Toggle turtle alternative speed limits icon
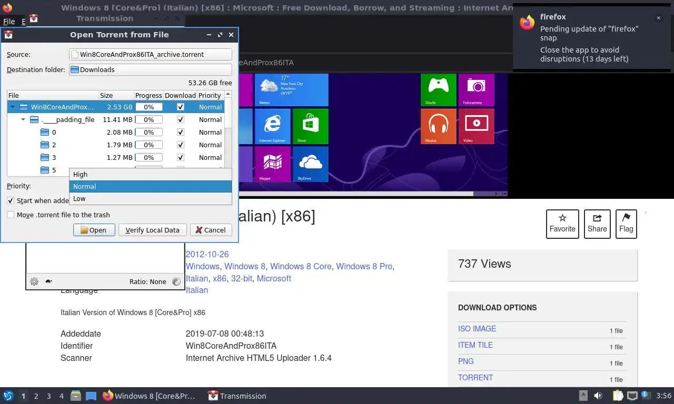The width and height of the screenshot is (674, 404). click(x=48, y=281)
